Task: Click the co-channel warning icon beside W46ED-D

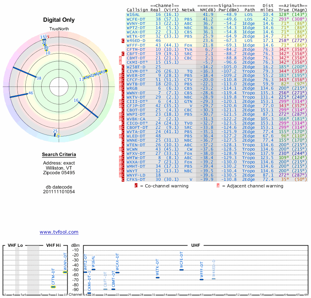Action: pyautogui.click(x=123, y=40)
